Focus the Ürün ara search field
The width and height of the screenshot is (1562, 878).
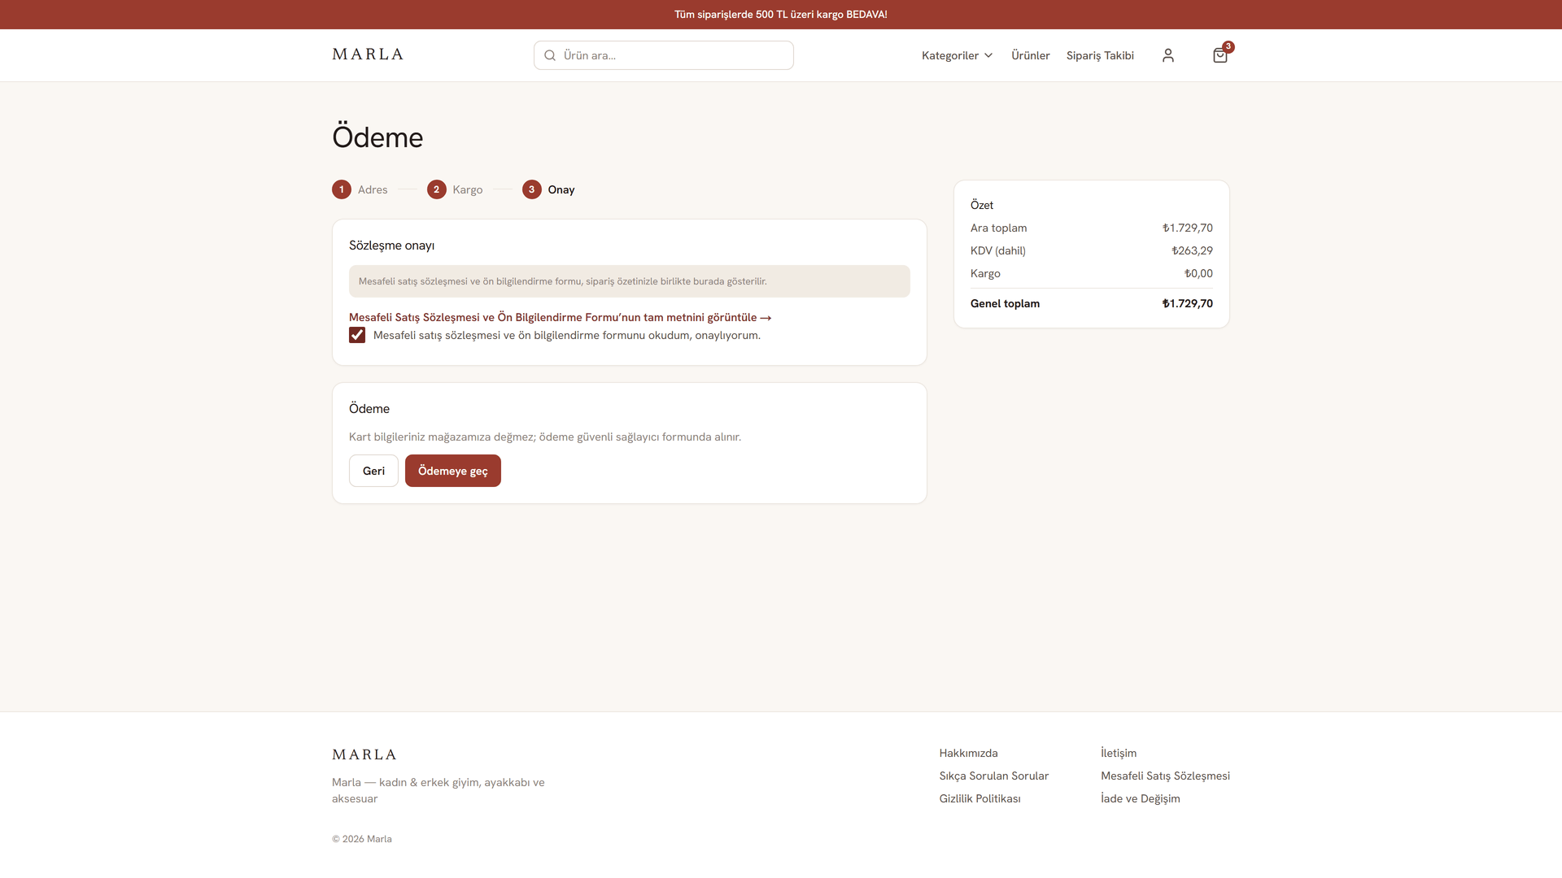click(x=664, y=55)
